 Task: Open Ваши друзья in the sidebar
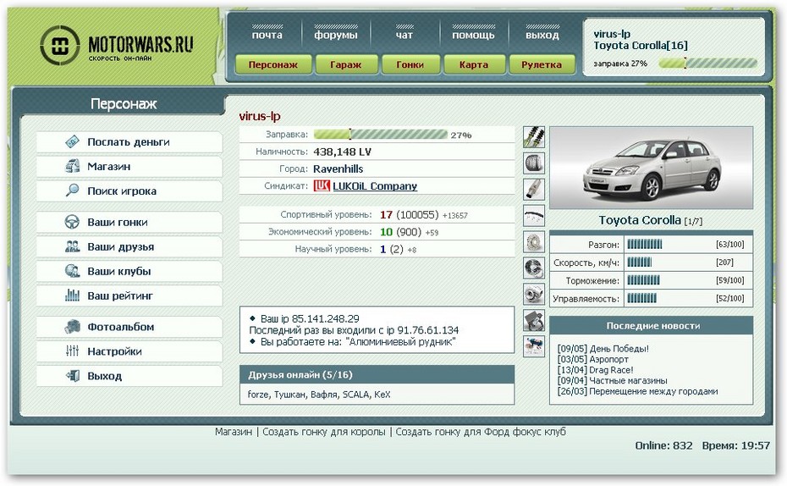[129, 247]
